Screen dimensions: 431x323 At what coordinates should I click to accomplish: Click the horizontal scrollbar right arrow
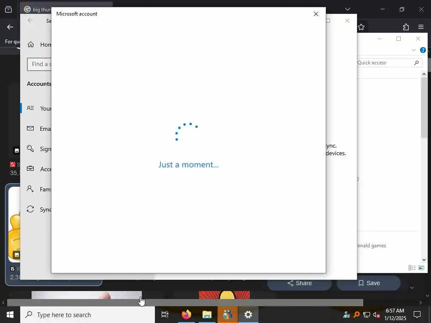coord(420,303)
